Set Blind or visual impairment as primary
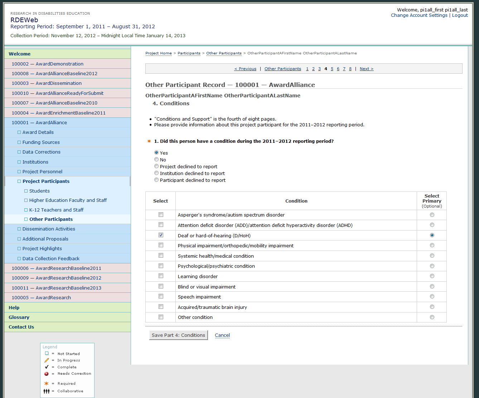 (432, 286)
